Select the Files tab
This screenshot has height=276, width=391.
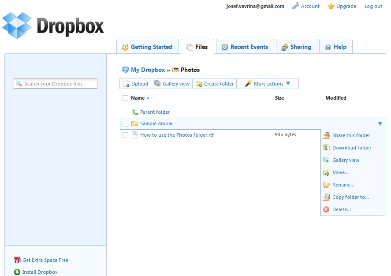[197, 46]
